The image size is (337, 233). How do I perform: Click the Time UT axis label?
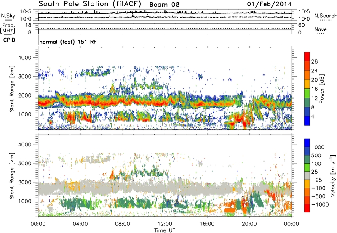[x=165, y=230]
